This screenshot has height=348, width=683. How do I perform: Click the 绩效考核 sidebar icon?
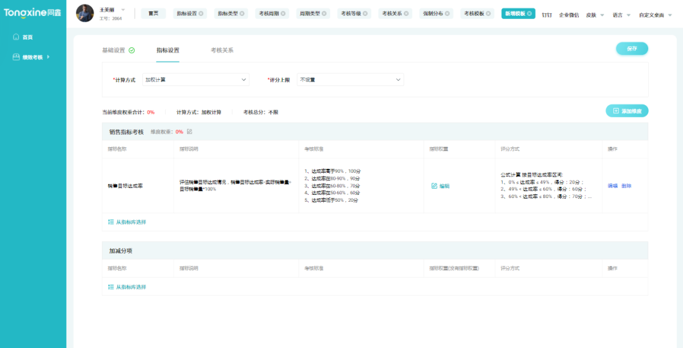tap(16, 57)
